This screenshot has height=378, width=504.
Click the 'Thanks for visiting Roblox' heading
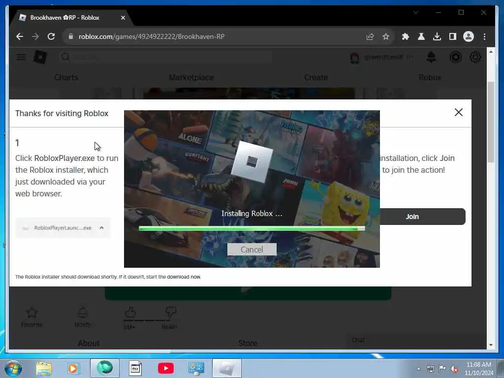[62, 114]
